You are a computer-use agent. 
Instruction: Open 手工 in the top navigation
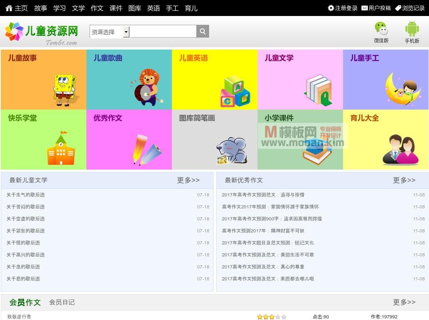[x=172, y=8]
